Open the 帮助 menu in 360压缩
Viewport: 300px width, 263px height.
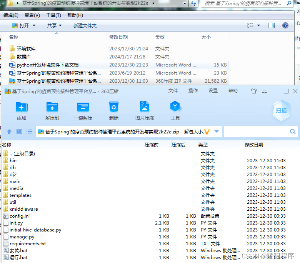pyautogui.click(x=233, y=91)
